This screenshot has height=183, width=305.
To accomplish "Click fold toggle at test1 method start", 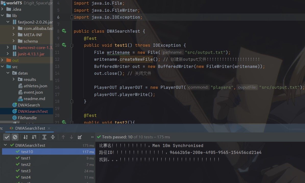I will 72,46.
